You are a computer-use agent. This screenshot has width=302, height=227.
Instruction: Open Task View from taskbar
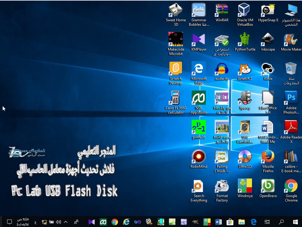[267, 222]
